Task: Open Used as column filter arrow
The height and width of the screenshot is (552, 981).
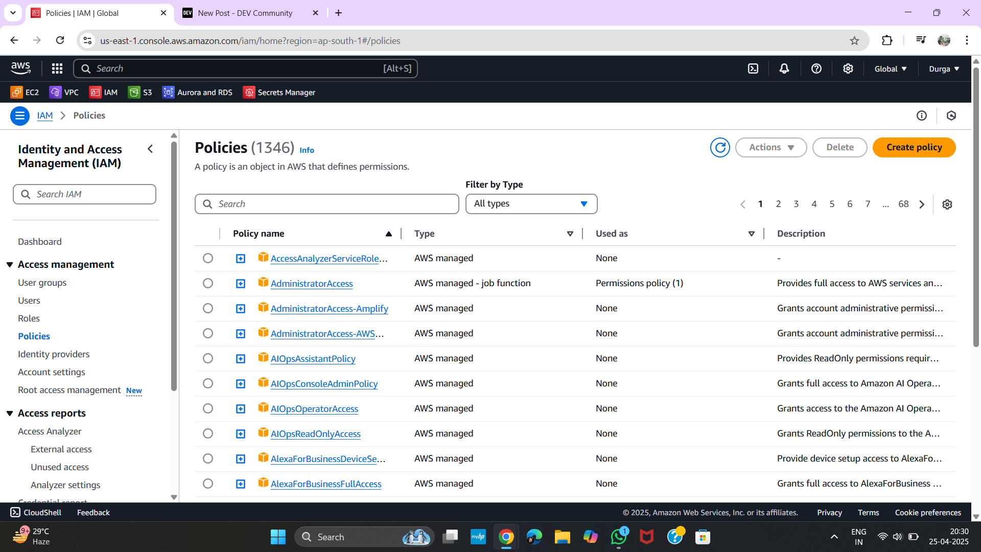Action: (x=752, y=234)
